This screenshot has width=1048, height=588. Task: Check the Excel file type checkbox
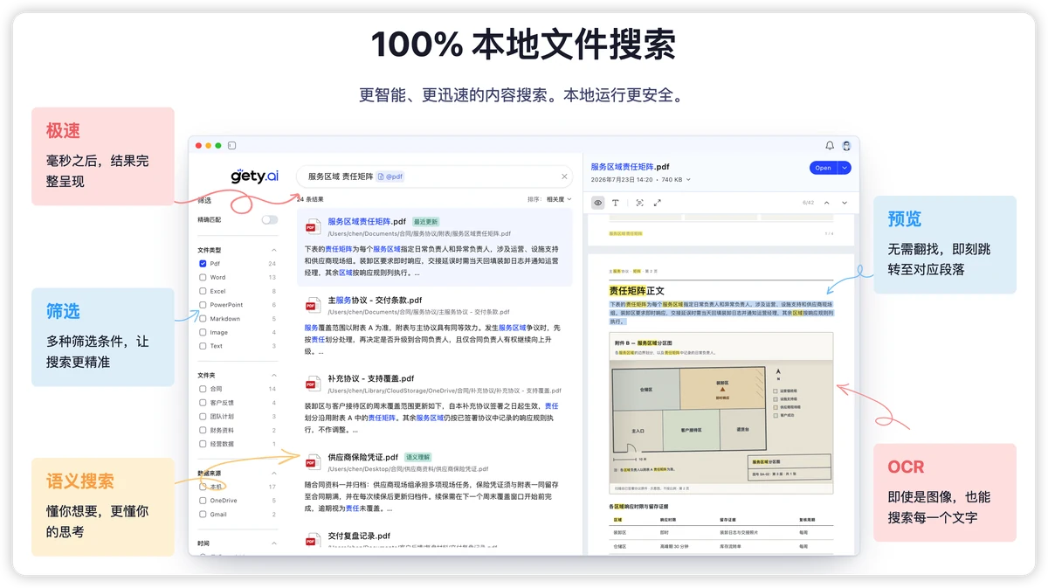203,291
